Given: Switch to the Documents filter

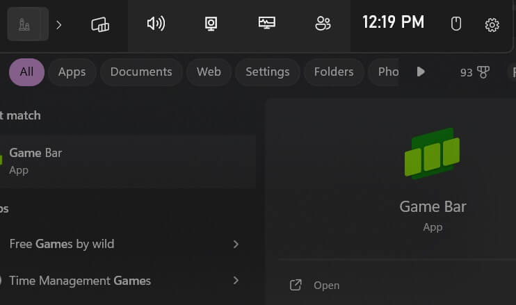Looking at the screenshot, I should tap(141, 72).
